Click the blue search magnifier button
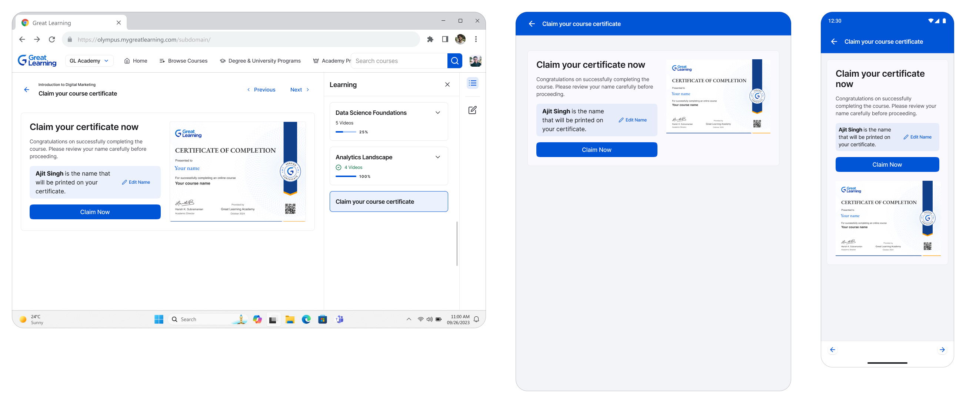966x403 pixels. [454, 61]
